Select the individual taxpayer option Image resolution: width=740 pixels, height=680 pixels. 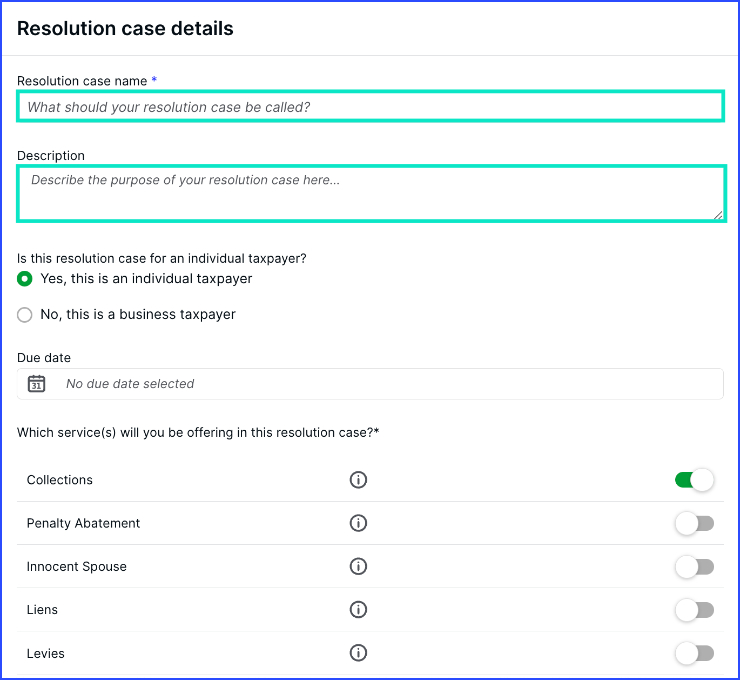click(24, 278)
